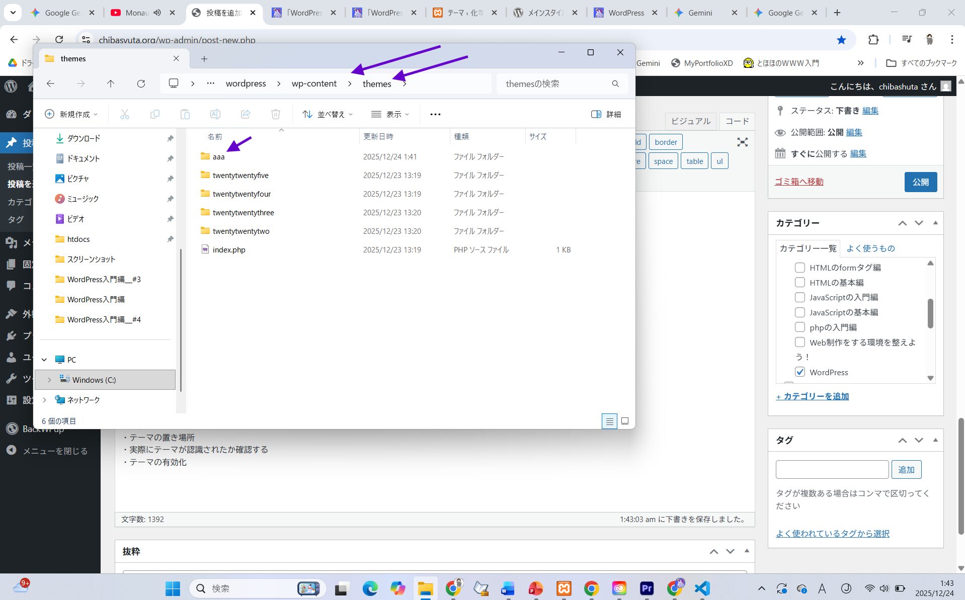Screen dimensions: 965x600
Task: Bookmark star icon in Chrome address bar
Action: click(841, 40)
